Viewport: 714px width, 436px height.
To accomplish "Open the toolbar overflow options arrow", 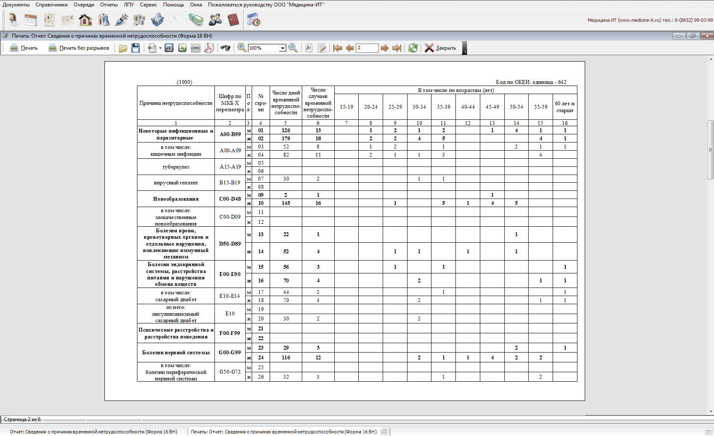I will [x=464, y=48].
